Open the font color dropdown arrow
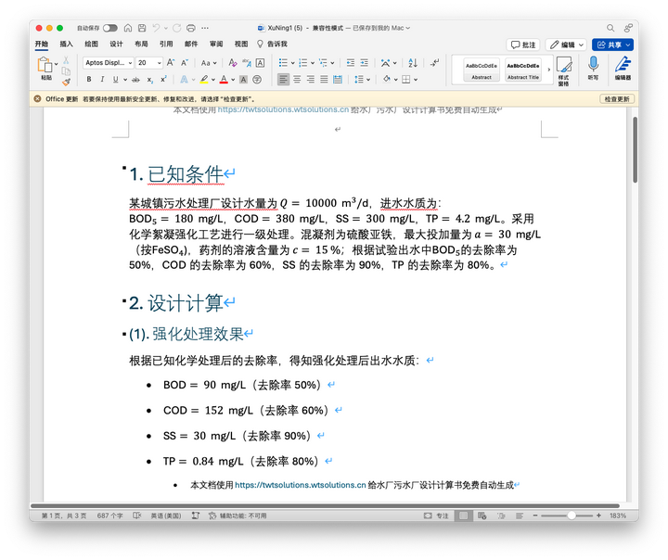The width and height of the screenshot is (668, 560). [233, 80]
